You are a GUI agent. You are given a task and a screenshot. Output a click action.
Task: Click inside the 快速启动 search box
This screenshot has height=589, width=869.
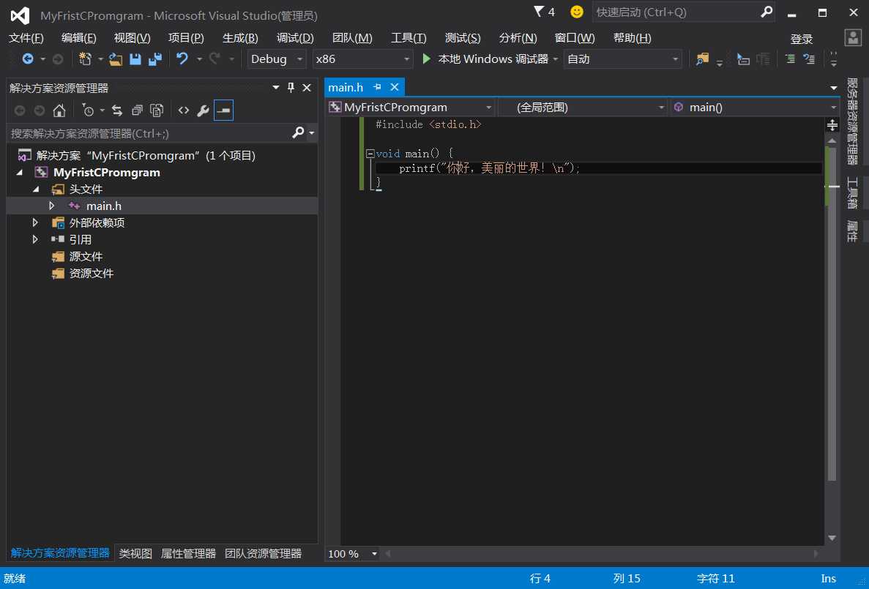tap(674, 12)
